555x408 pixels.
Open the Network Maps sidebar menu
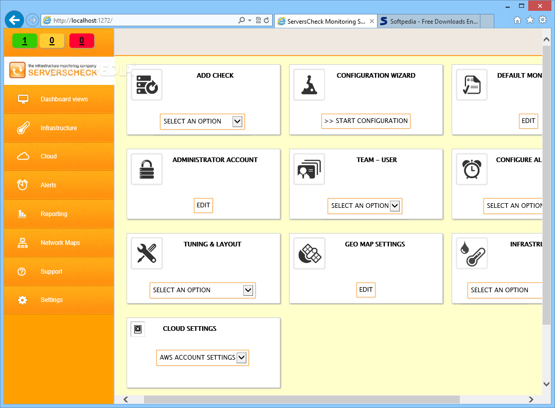coord(59,243)
